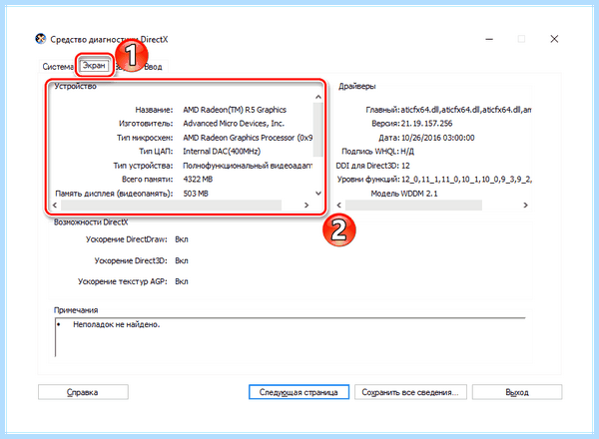Click the Полнофункциональный видеоадаптер device type value
This screenshot has width=599, height=439.
click(248, 166)
